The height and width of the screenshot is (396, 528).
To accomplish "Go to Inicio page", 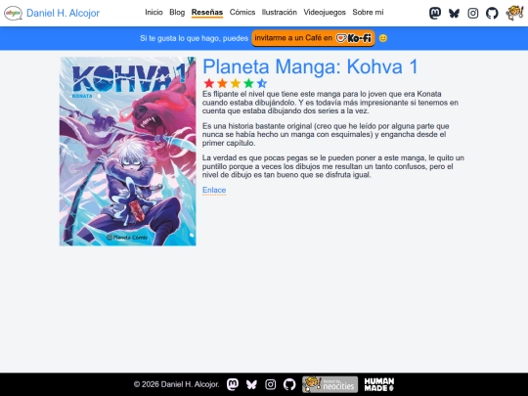I will [154, 12].
